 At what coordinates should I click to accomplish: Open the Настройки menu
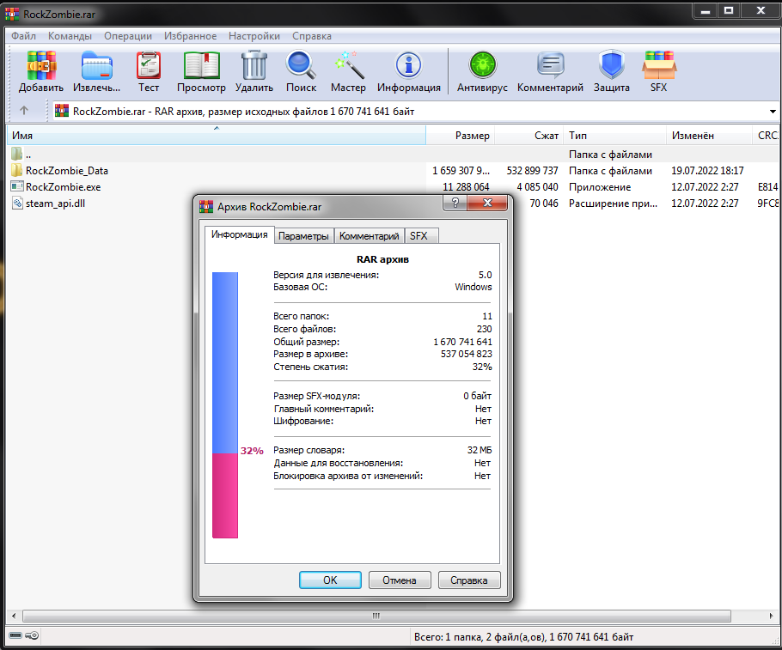(x=254, y=36)
